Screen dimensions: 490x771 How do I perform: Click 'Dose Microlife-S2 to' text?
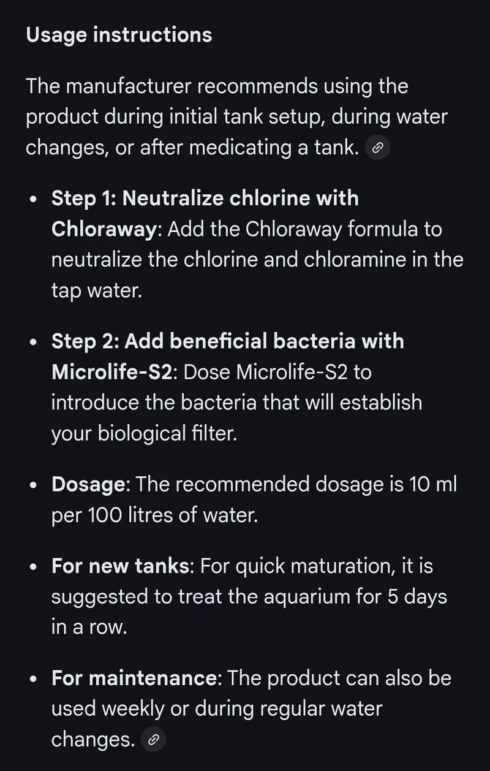(x=277, y=372)
